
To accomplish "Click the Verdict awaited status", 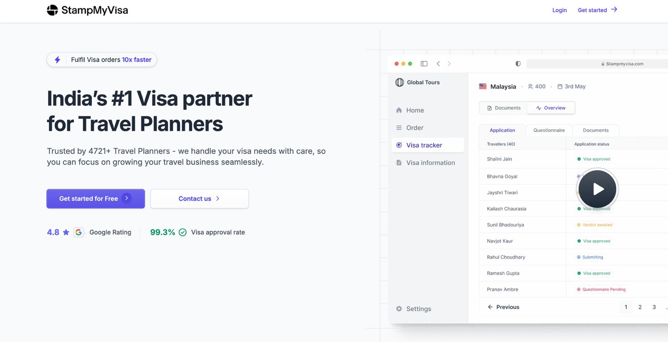I will (x=595, y=225).
